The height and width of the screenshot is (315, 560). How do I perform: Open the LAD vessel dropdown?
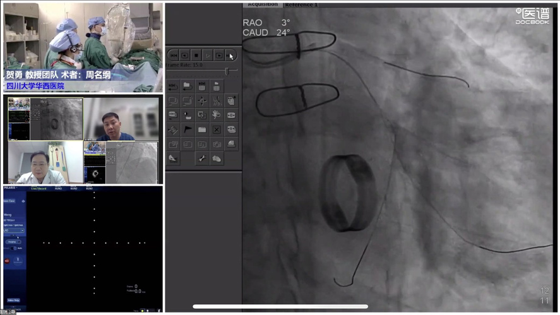pos(14,231)
